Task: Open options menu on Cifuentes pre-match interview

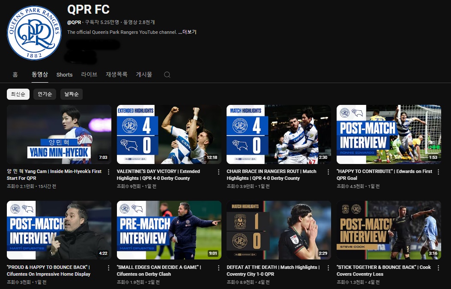Action: pos(218,267)
